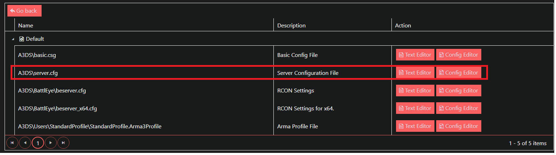The width and height of the screenshot is (556, 155).
Task: Go to first page of file list
Action: (12, 143)
